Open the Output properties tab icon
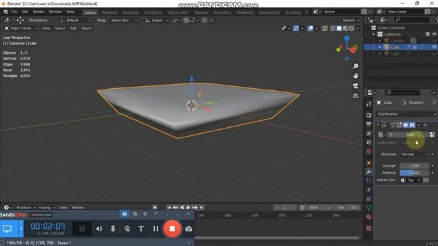 click(369, 124)
